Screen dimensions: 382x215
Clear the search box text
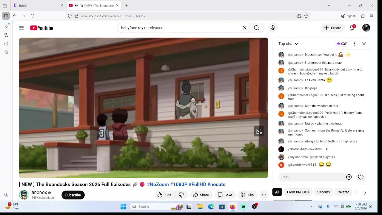(x=244, y=28)
